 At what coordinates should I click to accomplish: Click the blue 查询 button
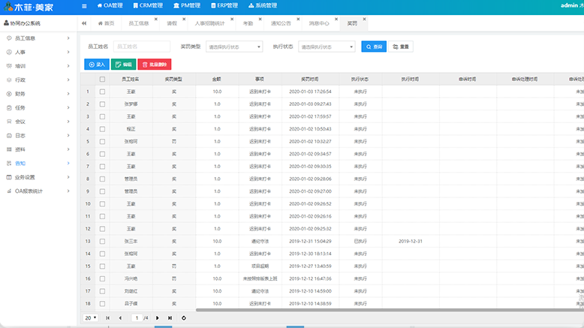[x=374, y=47]
